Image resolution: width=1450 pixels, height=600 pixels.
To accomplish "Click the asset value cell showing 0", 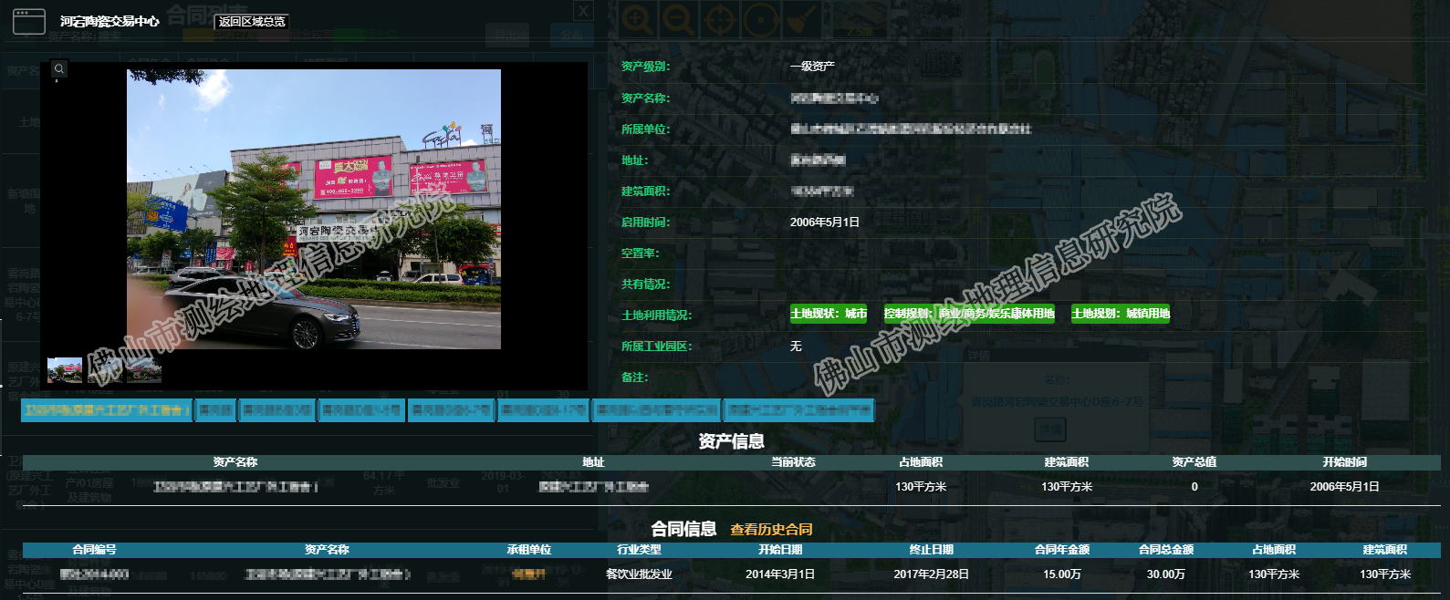I will (1194, 487).
